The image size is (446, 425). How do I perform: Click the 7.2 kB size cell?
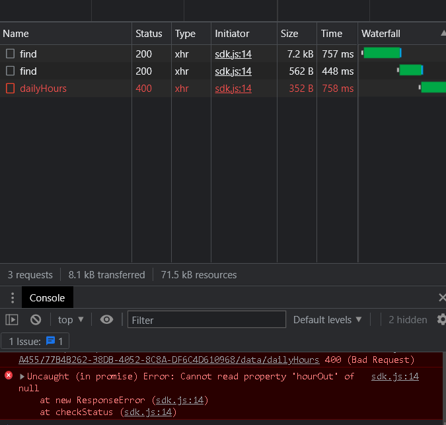[300, 54]
